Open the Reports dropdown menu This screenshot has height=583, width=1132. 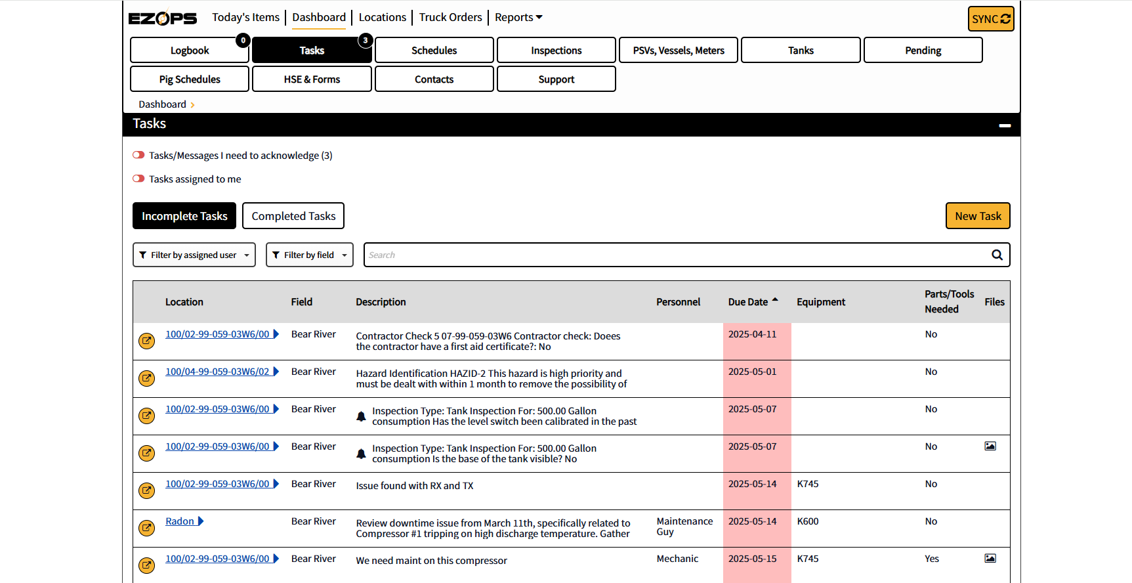pos(518,18)
